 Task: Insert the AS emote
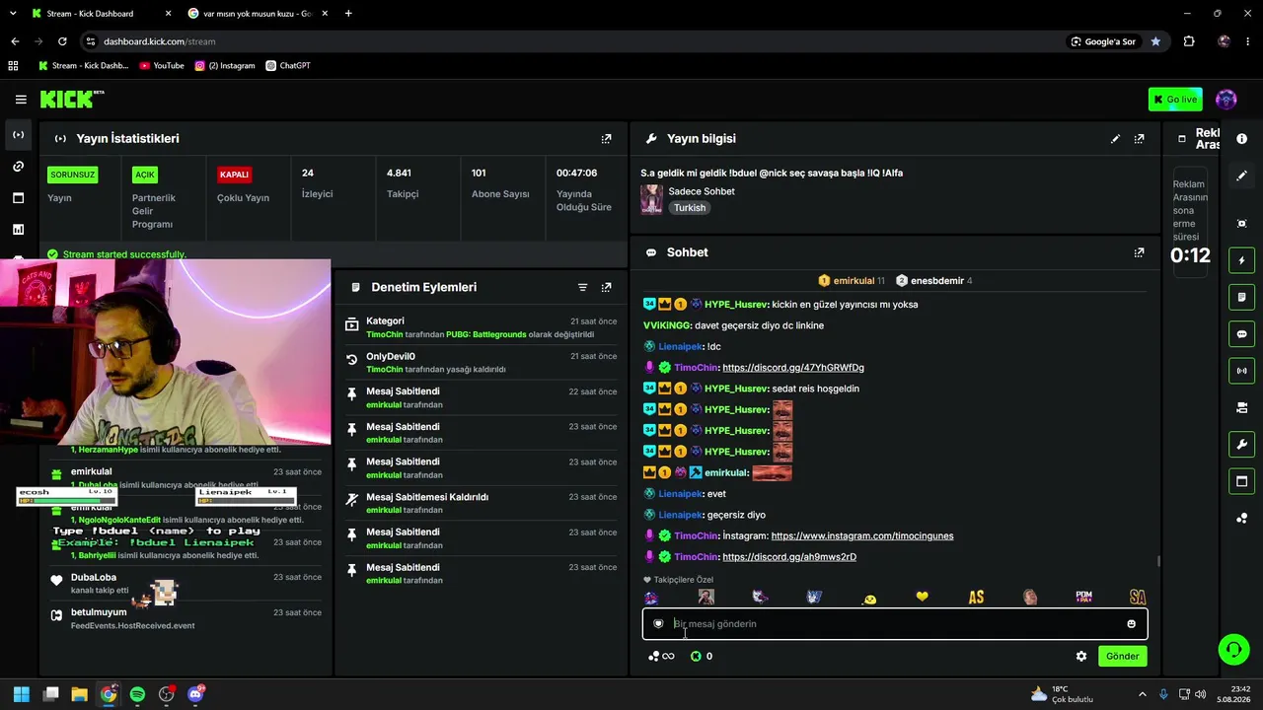pos(976,597)
